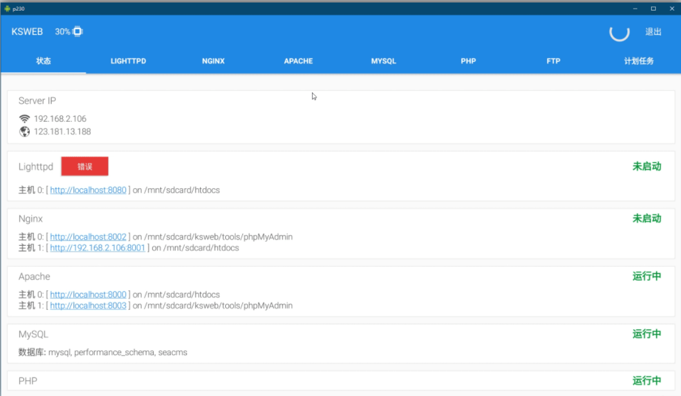Click the 退出 exit button
This screenshot has height=396, width=681.
tap(653, 32)
